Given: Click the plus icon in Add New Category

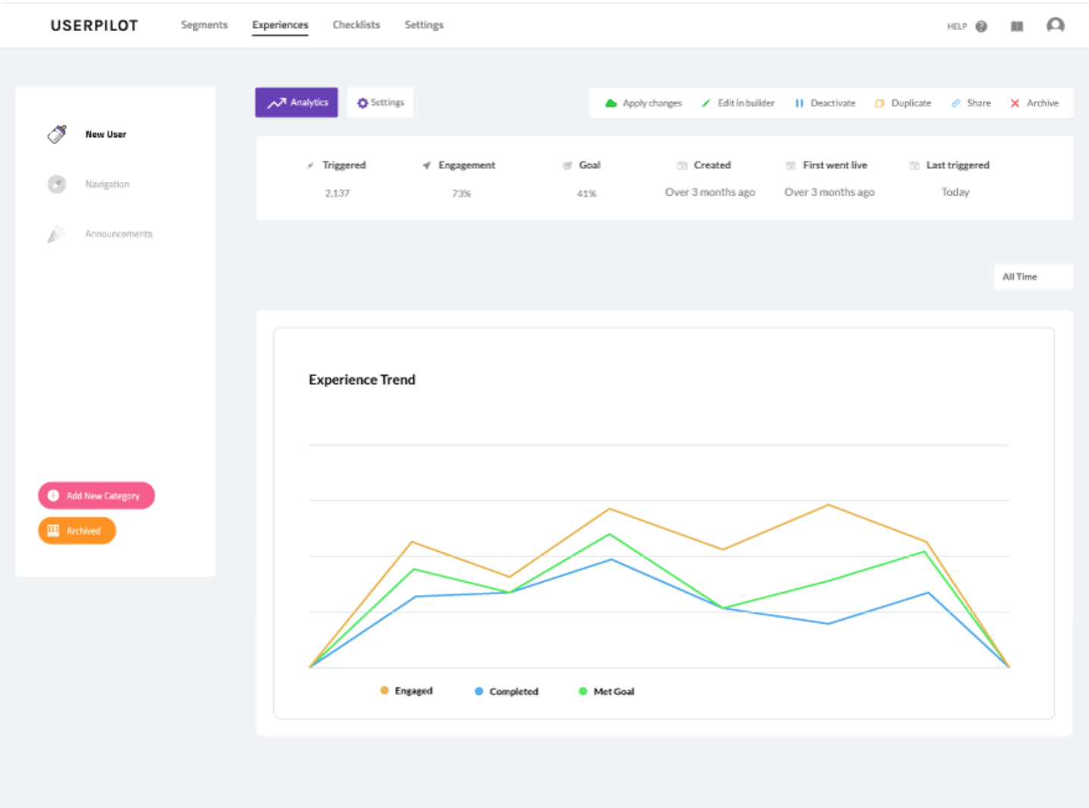Looking at the screenshot, I should tap(53, 496).
